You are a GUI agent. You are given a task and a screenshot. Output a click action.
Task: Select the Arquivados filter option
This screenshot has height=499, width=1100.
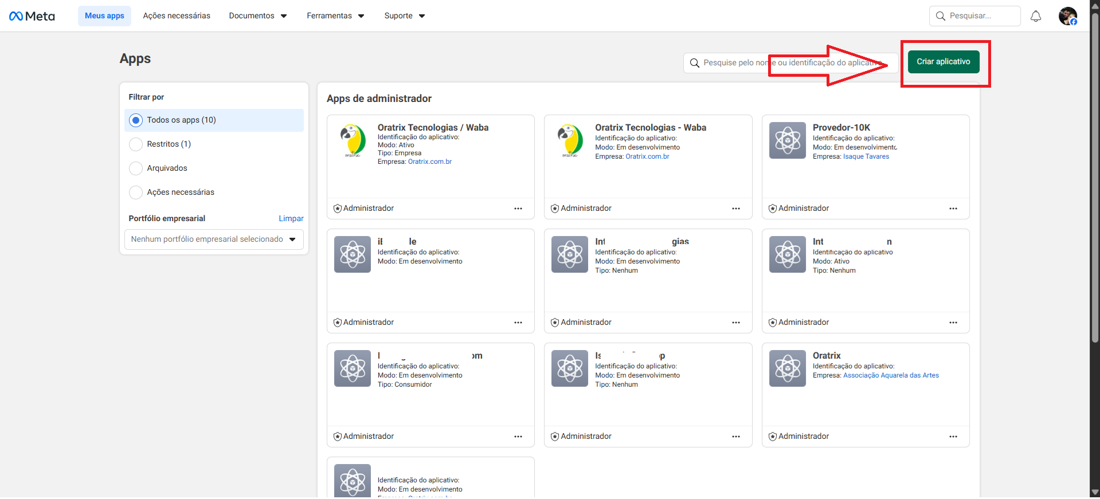[136, 168]
